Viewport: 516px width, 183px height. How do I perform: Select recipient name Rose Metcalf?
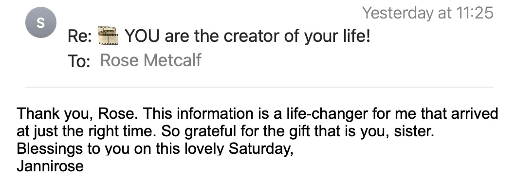click(150, 60)
